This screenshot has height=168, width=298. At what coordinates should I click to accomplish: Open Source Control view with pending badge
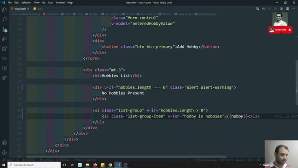click(x=4, y=29)
